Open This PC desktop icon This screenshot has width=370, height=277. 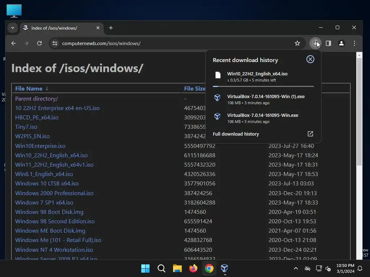coord(14,11)
